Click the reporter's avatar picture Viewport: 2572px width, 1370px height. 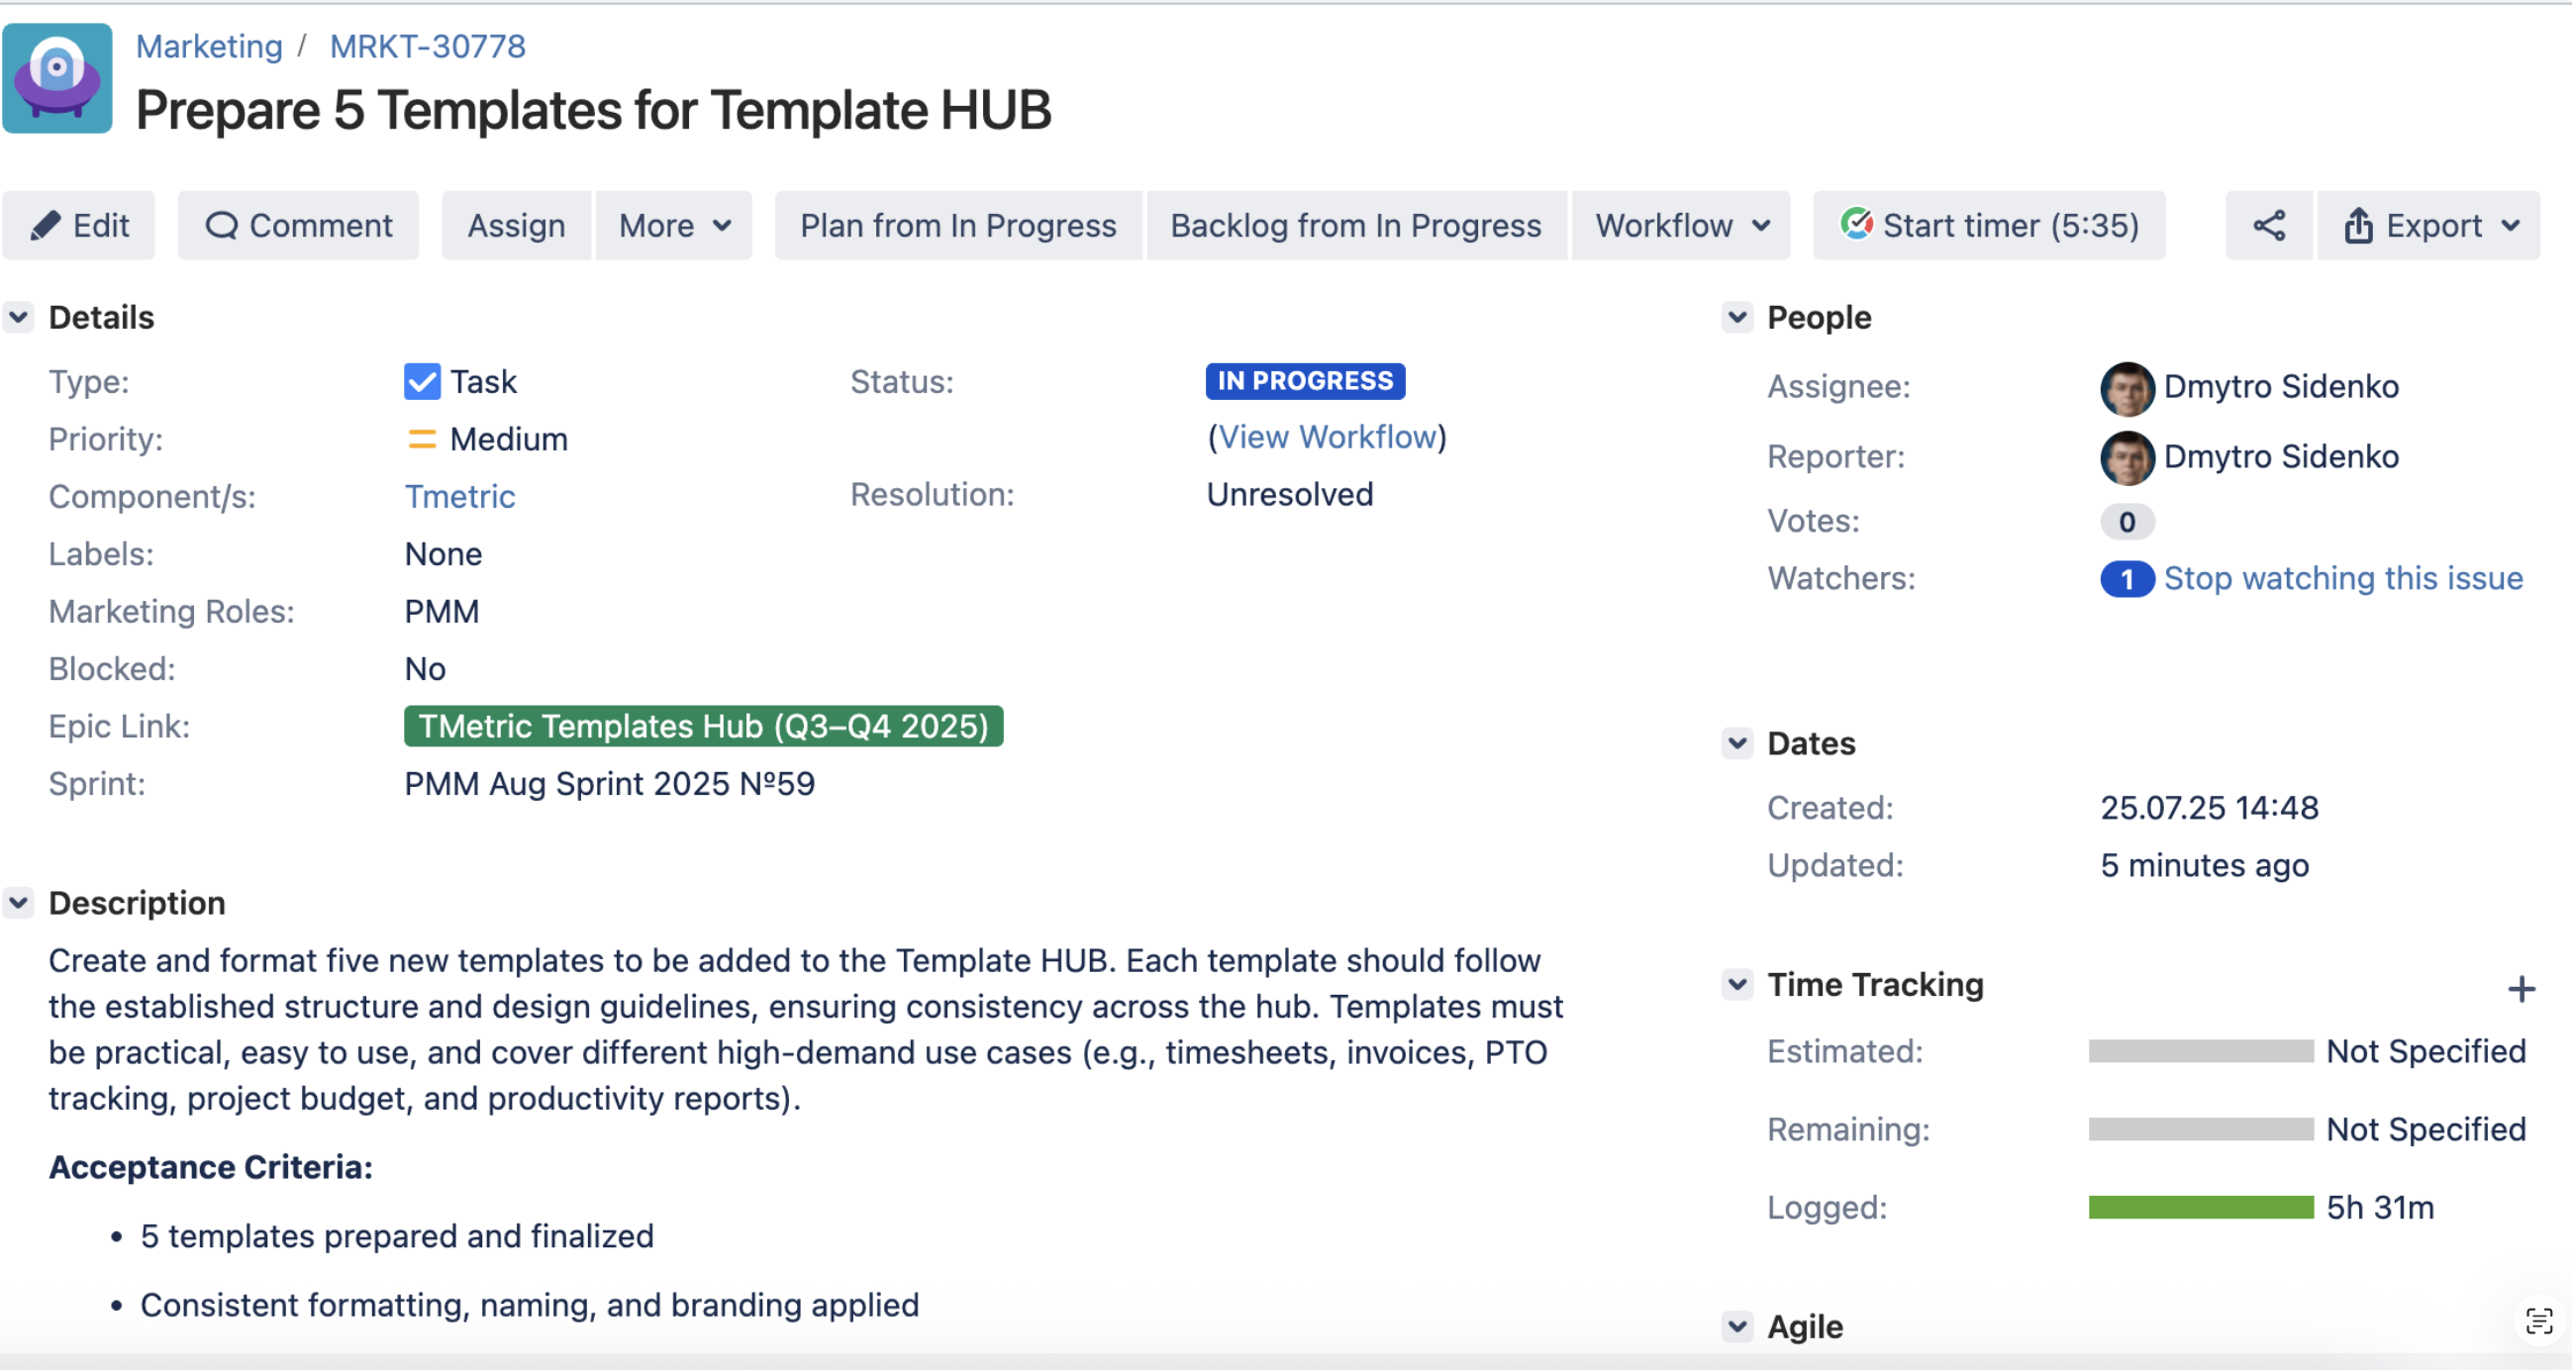pyautogui.click(x=2127, y=458)
